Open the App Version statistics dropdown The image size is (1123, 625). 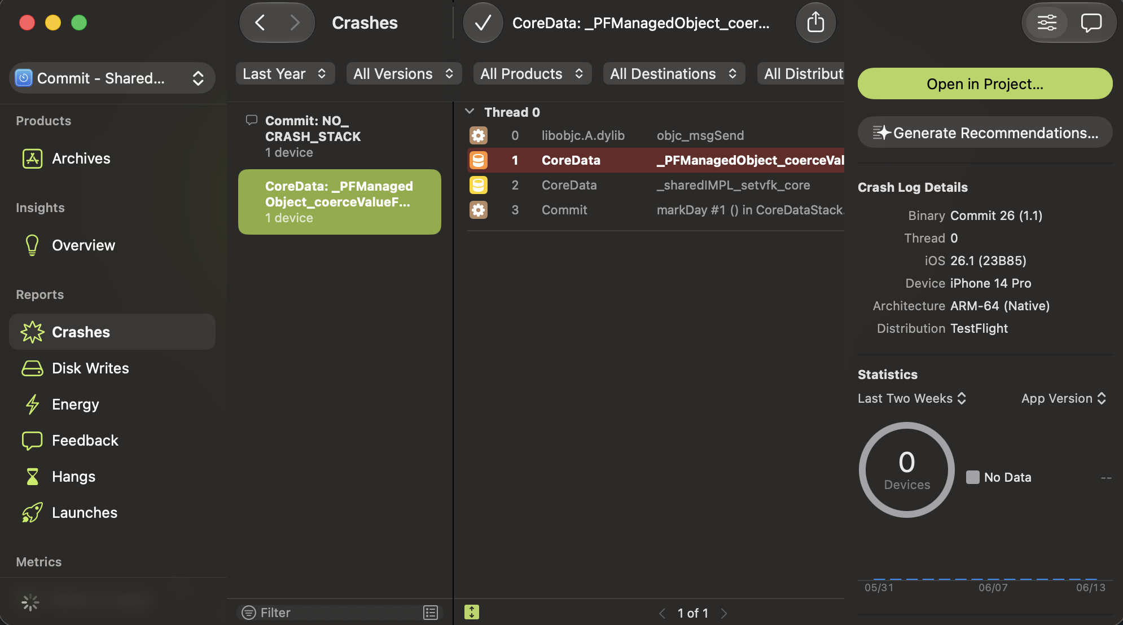coord(1064,398)
